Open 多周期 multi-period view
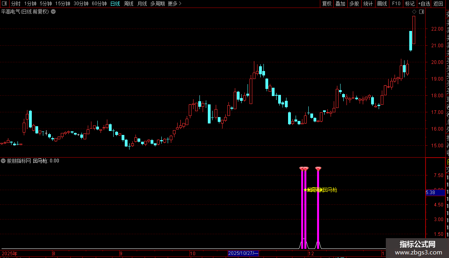The image size is (449, 258). click(x=157, y=4)
